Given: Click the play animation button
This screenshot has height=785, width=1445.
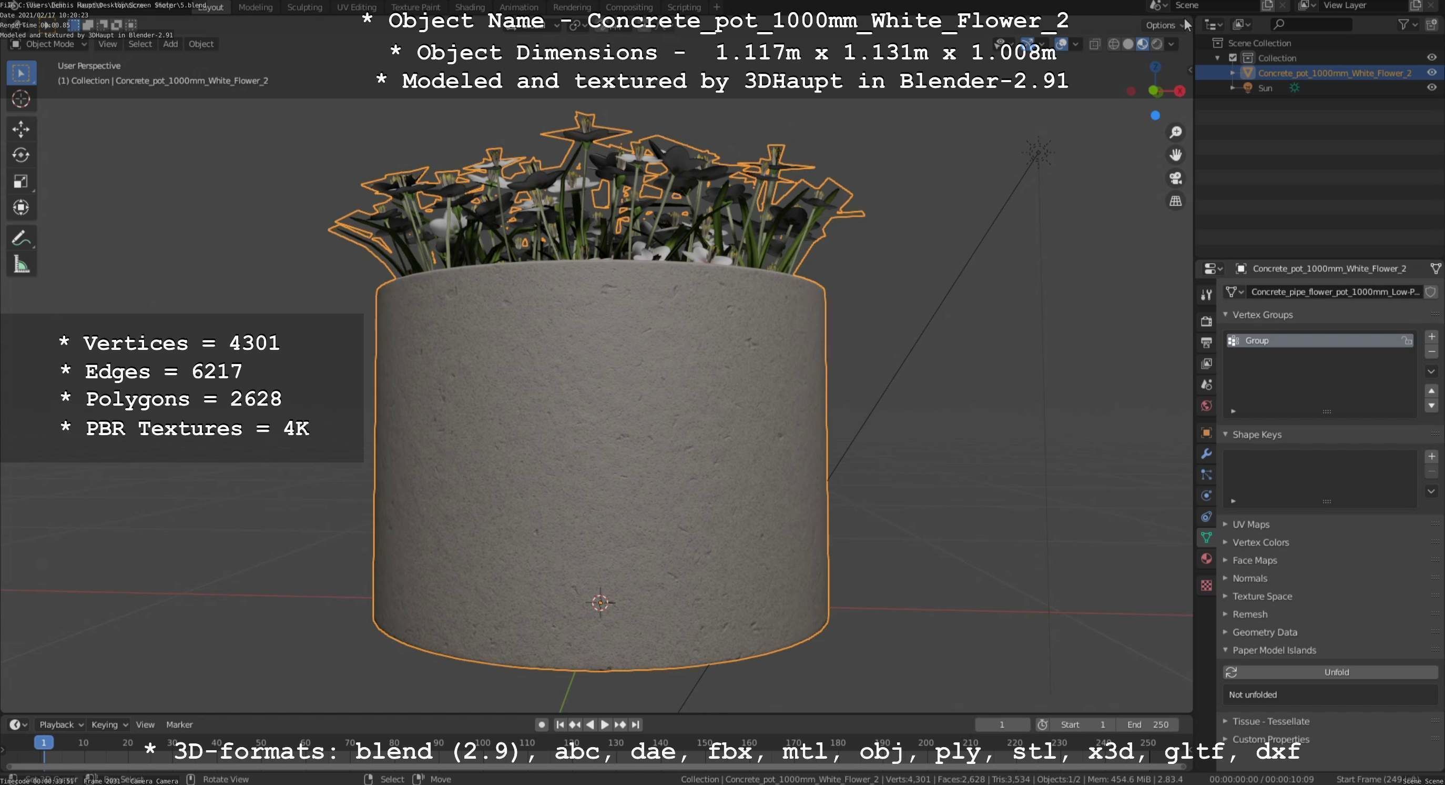Looking at the screenshot, I should click(605, 724).
